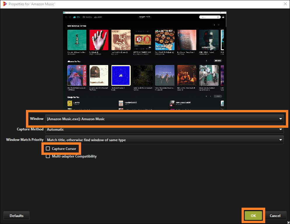This screenshot has width=290, height=224.
Task: Click the yellow song thumbnail in preview
Action: [70, 103]
